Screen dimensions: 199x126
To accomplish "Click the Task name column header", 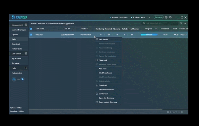I will click(40, 29).
